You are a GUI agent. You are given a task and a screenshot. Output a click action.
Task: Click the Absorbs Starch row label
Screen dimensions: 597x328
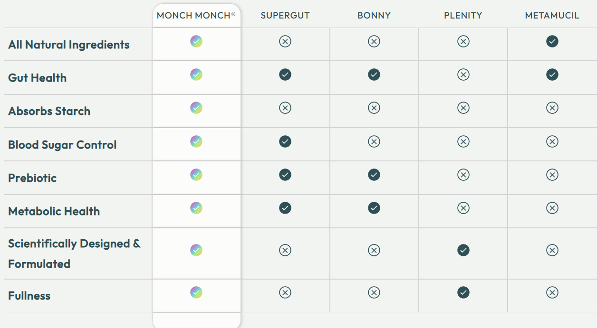pyautogui.click(x=49, y=111)
